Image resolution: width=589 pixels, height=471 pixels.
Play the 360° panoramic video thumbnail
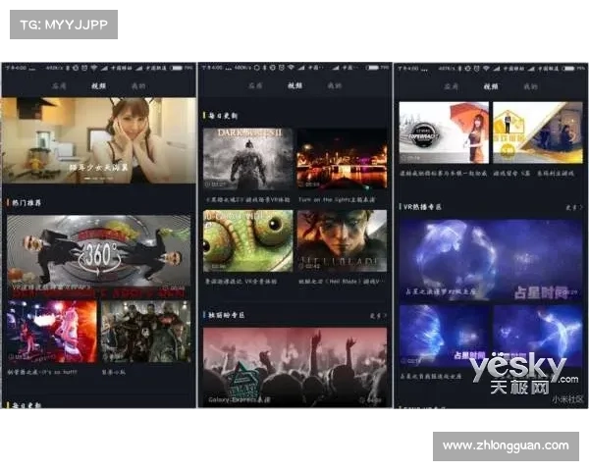pyautogui.click(x=98, y=257)
